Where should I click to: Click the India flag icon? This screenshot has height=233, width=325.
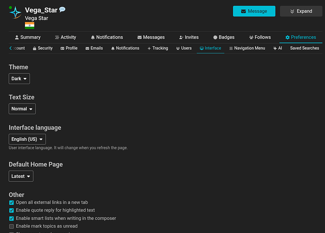[29, 25]
